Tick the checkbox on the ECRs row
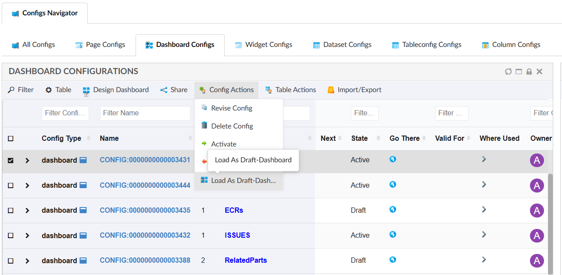 [x=11, y=211]
